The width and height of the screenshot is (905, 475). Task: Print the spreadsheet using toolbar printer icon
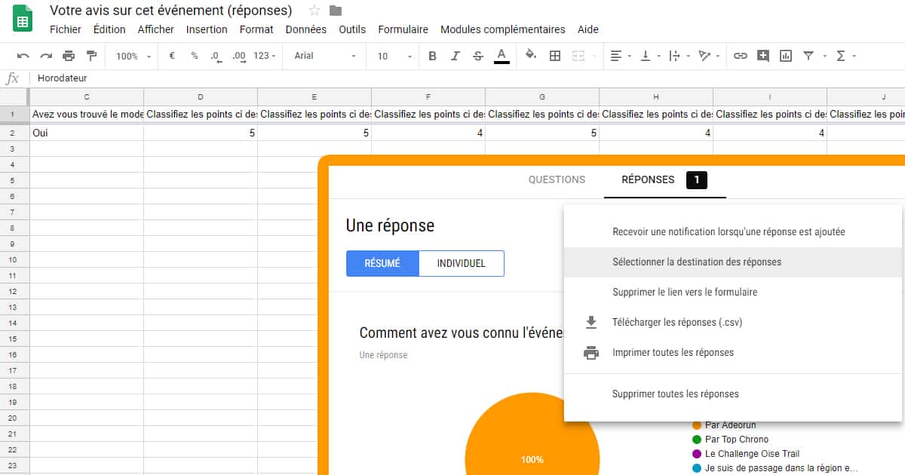69,56
